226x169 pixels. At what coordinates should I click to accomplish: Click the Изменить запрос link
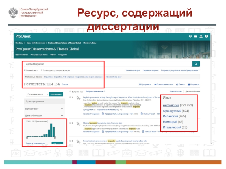(133, 70)
